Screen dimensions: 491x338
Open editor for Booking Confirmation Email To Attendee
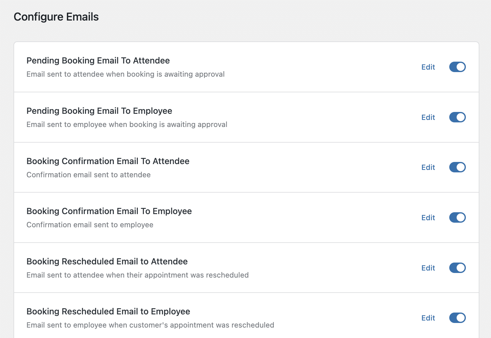(x=428, y=167)
